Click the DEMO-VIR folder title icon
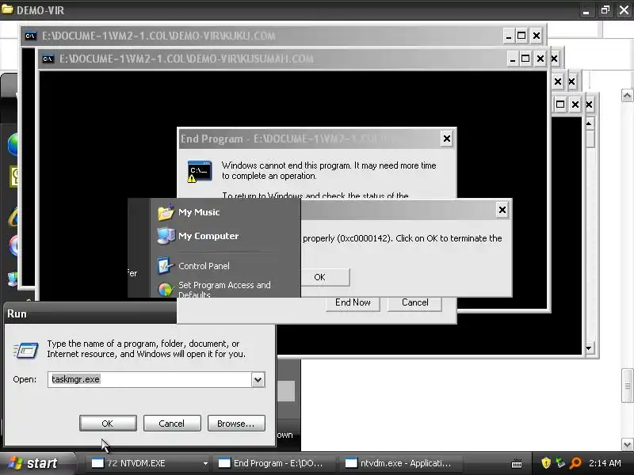The image size is (634, 475). tap(7, 9)
